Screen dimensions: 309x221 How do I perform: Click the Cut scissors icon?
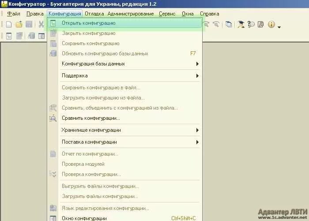click(41, 24)
